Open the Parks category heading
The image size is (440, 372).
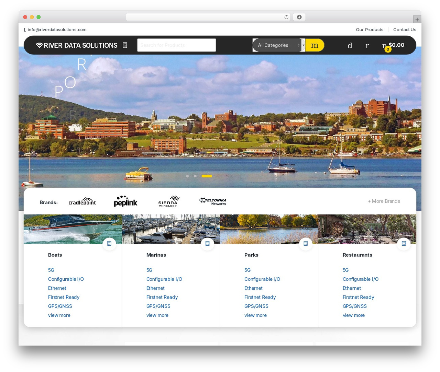point(251,255)
